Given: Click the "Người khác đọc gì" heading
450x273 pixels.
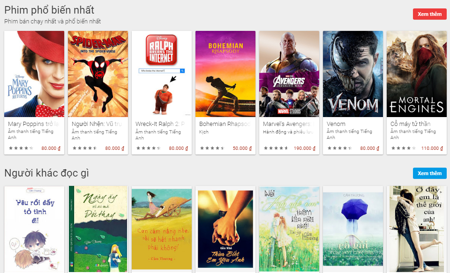Looking at the screenshot, I should [x=46, y=173].
